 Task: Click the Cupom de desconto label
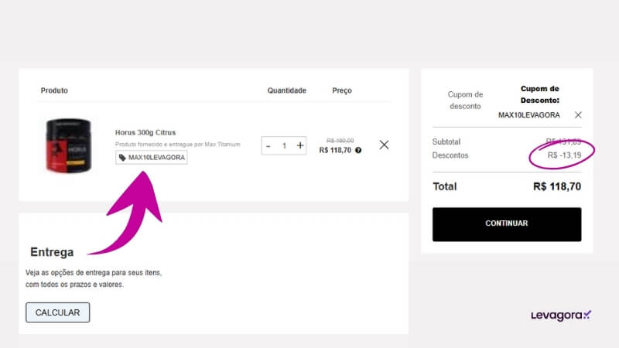click(465, 101)
